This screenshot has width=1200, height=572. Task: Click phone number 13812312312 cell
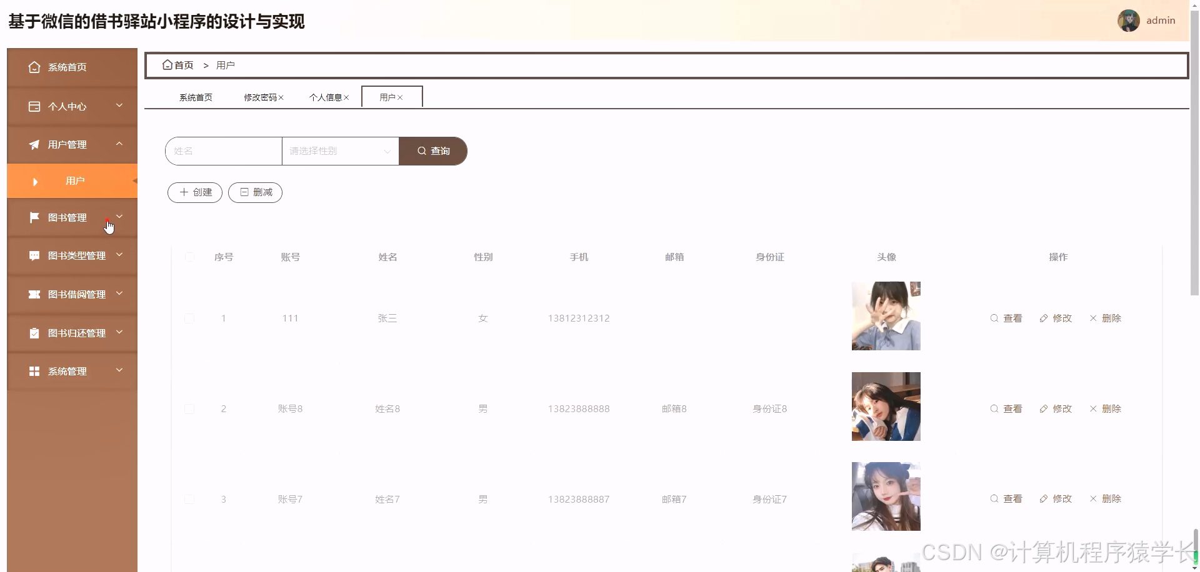tap(579, 318)
